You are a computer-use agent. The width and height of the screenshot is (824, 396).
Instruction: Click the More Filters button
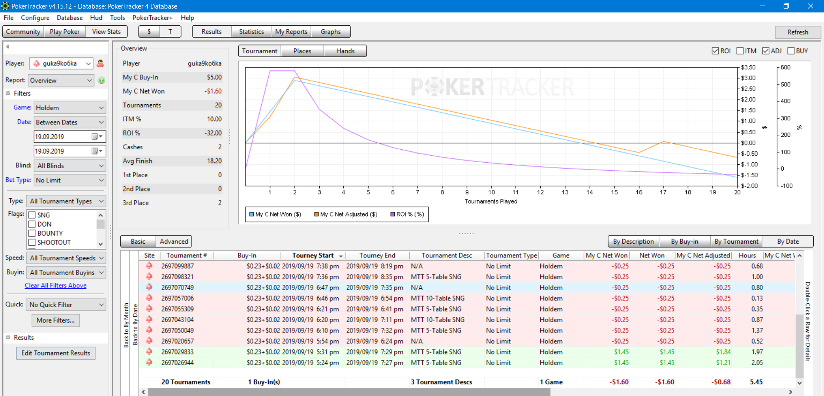point(55,320)
